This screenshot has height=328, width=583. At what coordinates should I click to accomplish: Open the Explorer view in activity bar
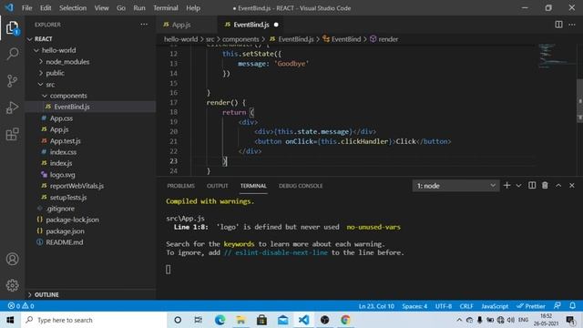[12, 28]
